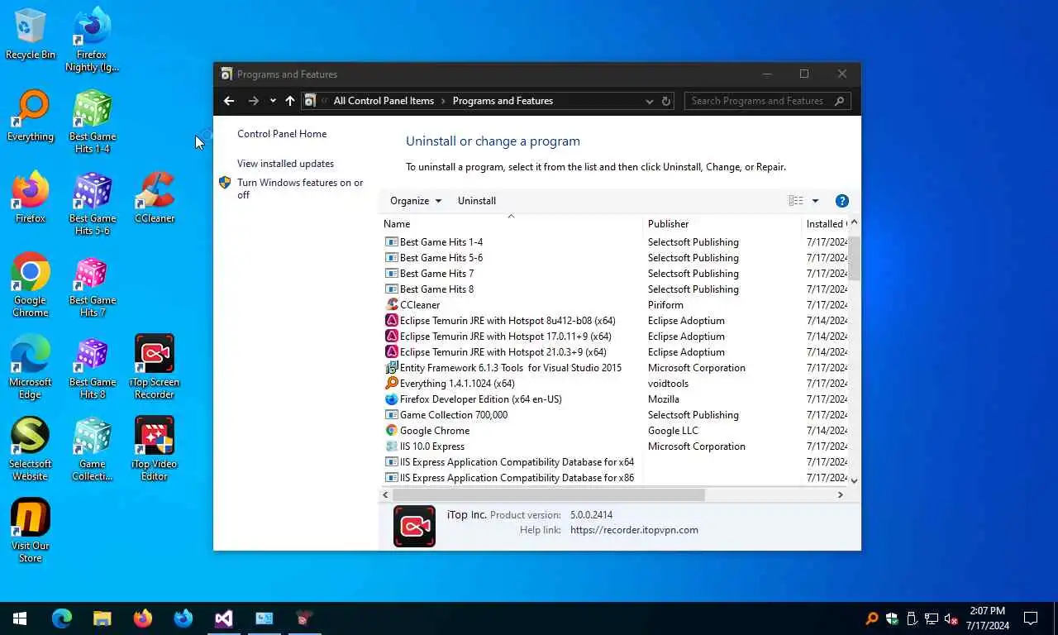Sort the list by Installed On column
The width and height of the screenshot is (1058, 635).
tap(825, 224)
